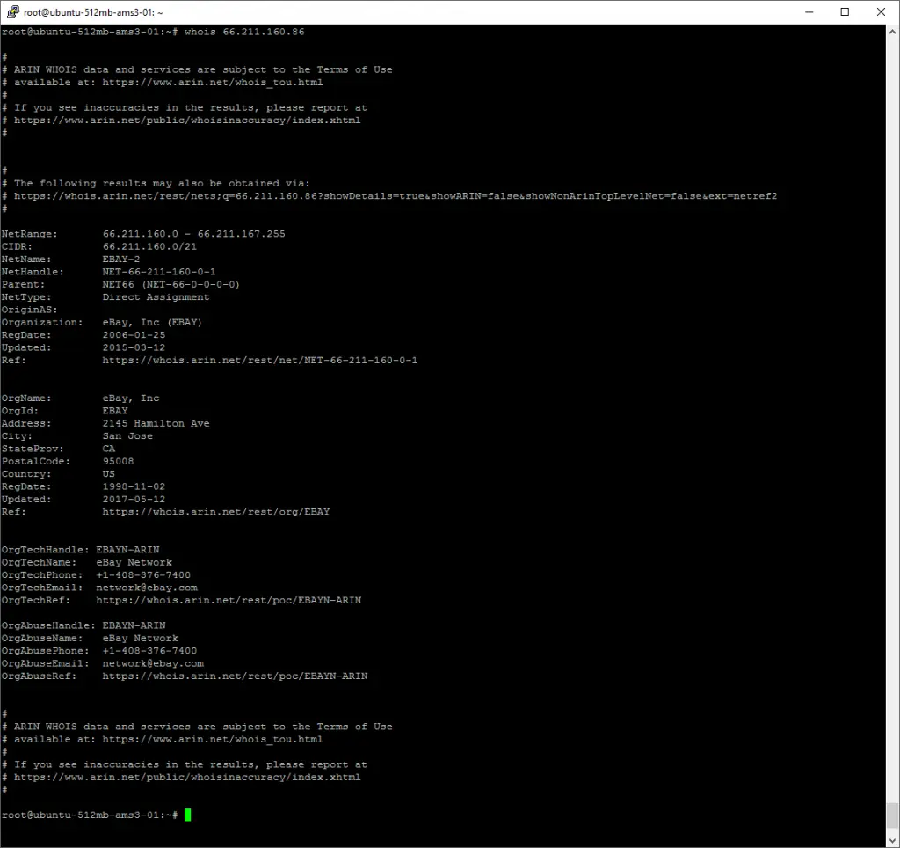Open the rest/org/EBAY reference URL

pyautogui.click(x=216, y=511)
